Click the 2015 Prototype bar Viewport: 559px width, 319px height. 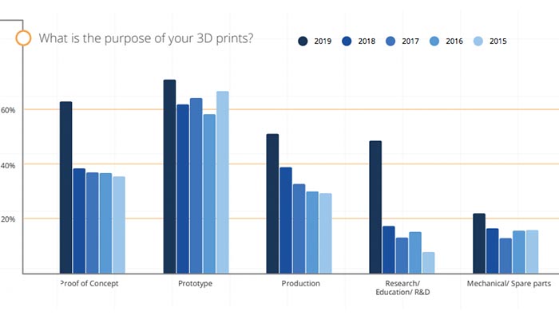222,181
